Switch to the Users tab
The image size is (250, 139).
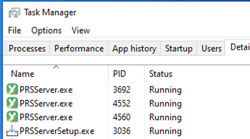[212, 49]
